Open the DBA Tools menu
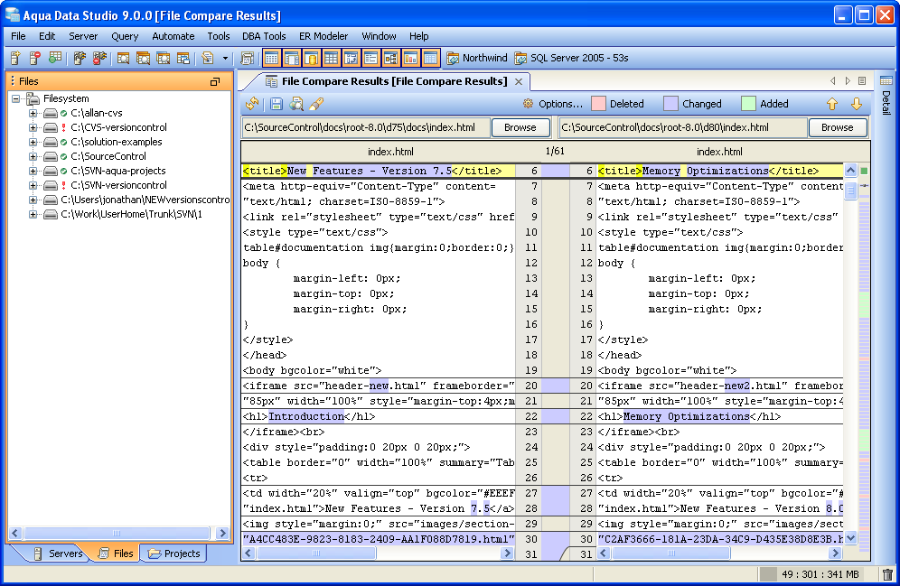Image resolution: width=900 pixels, height=586 pixels. (x=264, y=36)
